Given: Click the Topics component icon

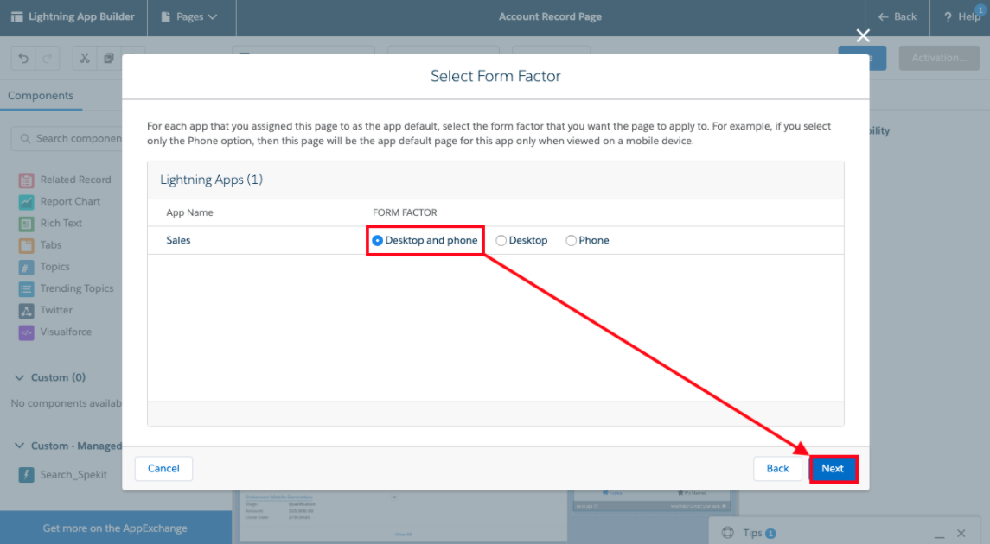Looking at the screenshot, I should coord(24,266).
